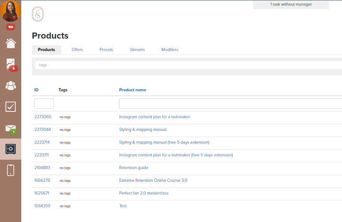Switch to the Offers tab
The height and width of the screenshot is (222, 342).
click(77, 50)
